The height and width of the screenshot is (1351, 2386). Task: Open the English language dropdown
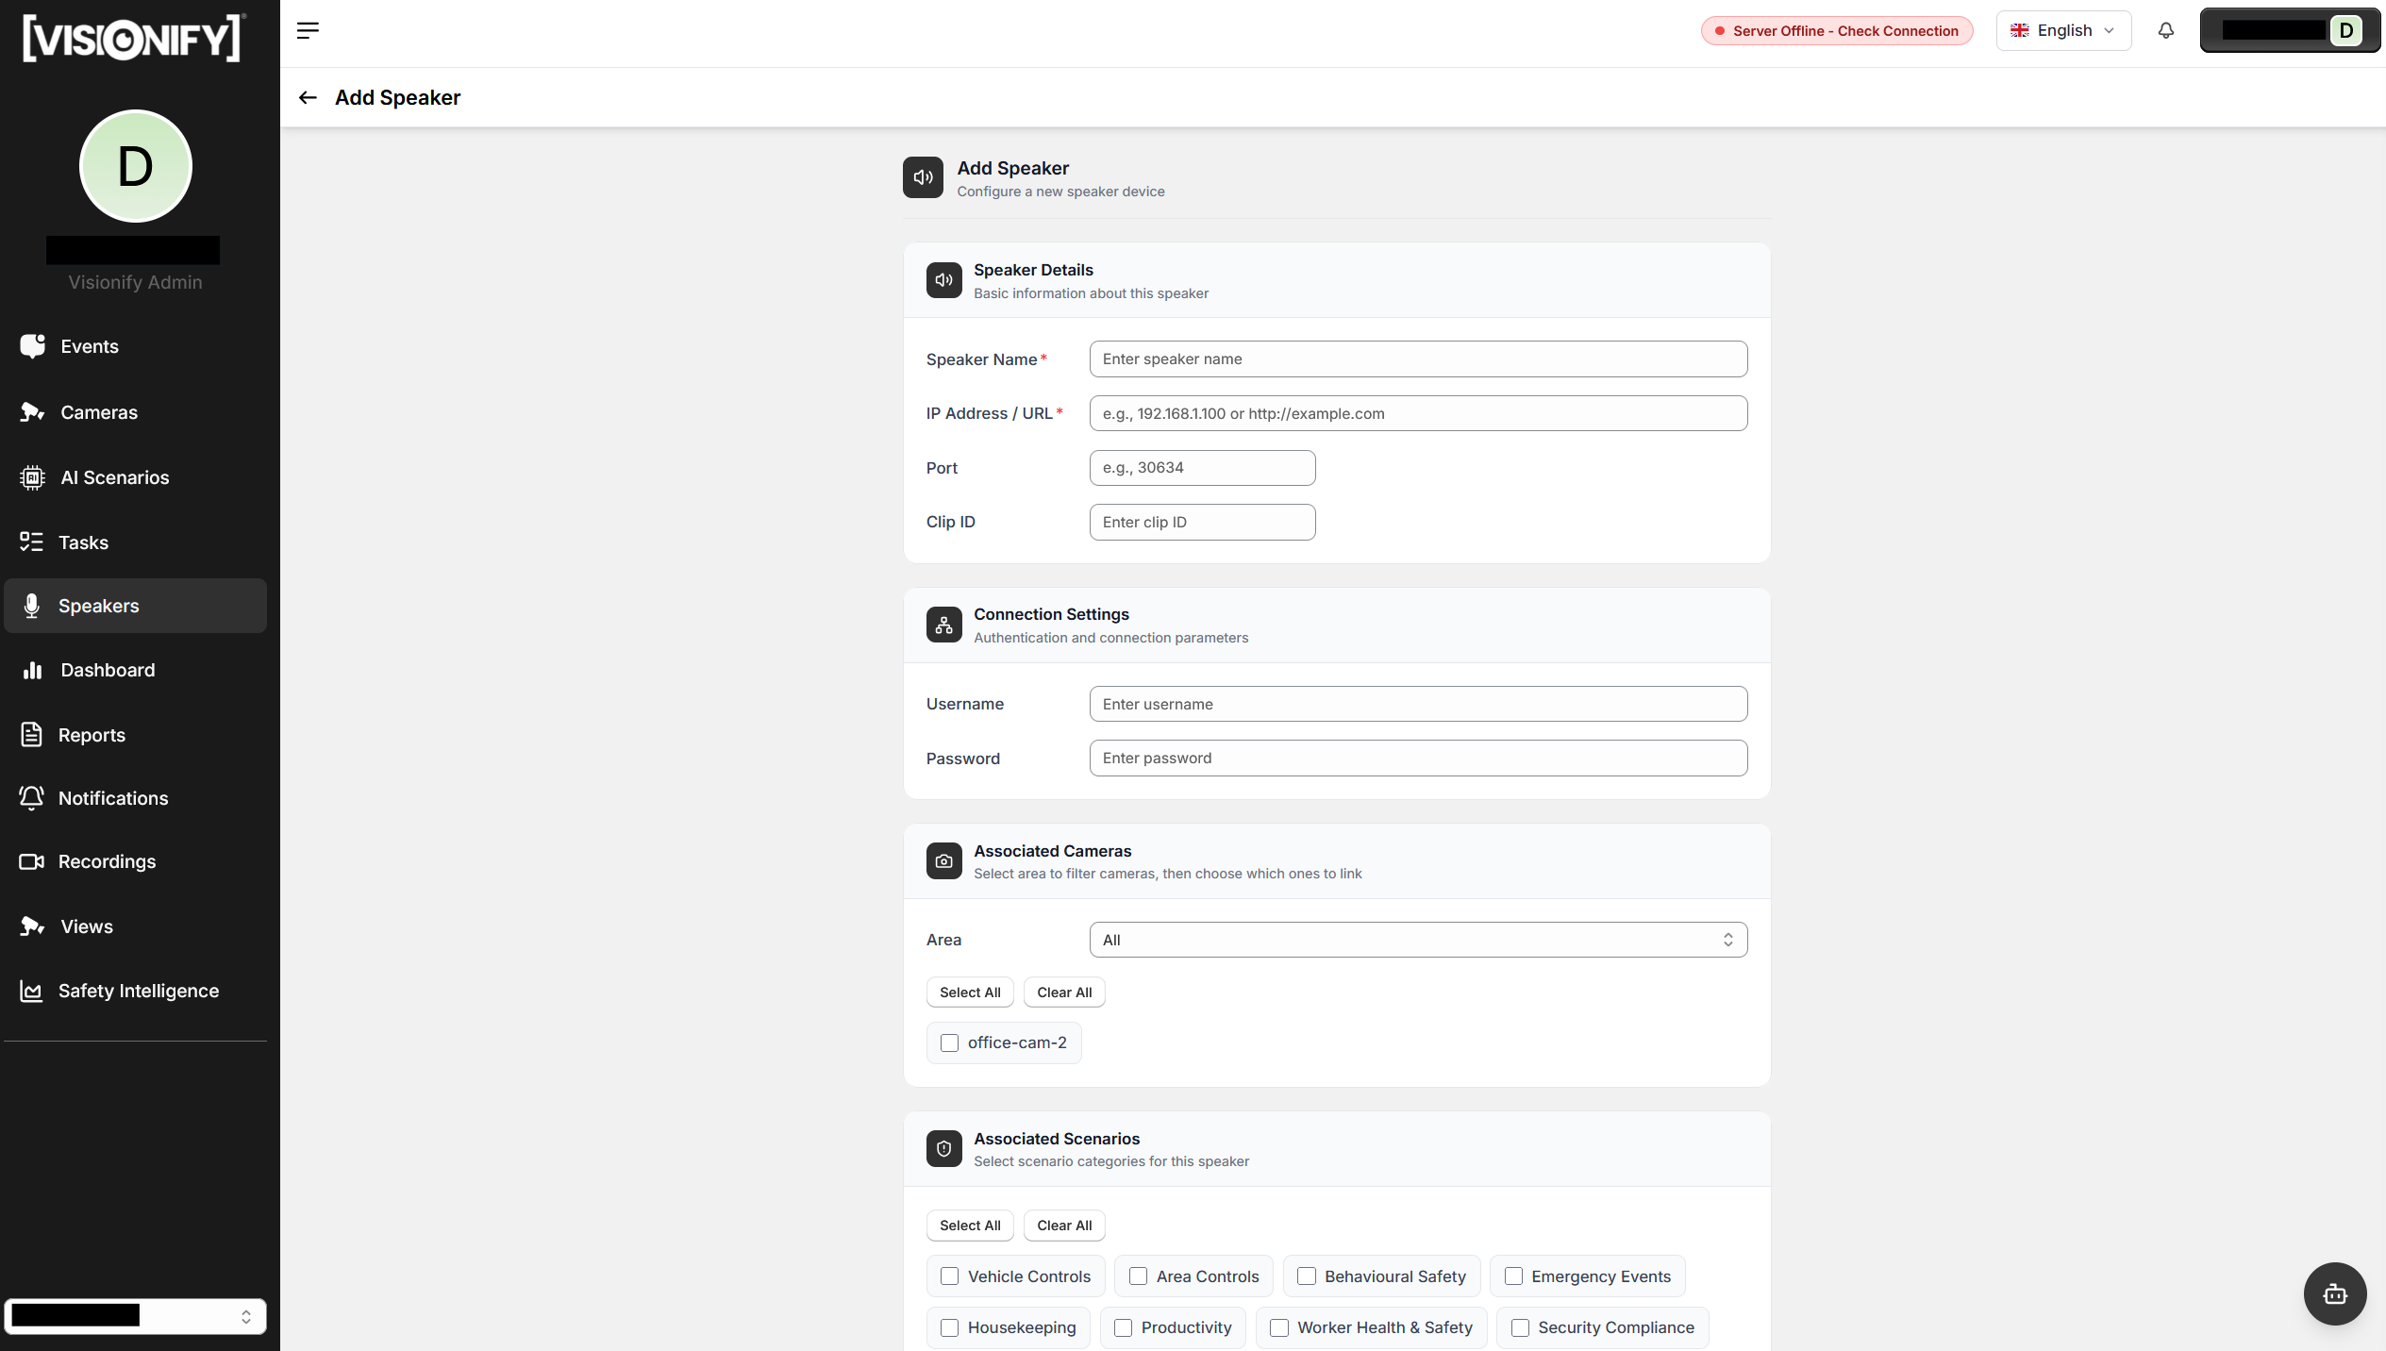[2063, 30]
